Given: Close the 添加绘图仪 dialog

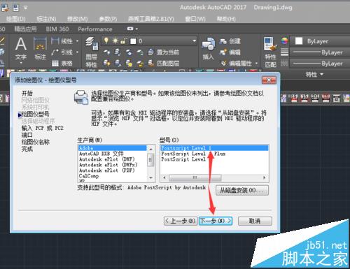Looking at the screenshot, I should pos(269,80).
